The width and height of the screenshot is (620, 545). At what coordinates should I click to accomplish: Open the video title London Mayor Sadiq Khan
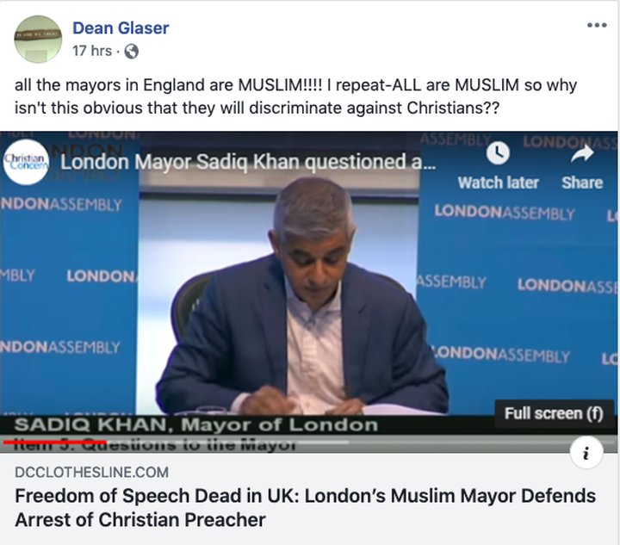tap(248, 162)
